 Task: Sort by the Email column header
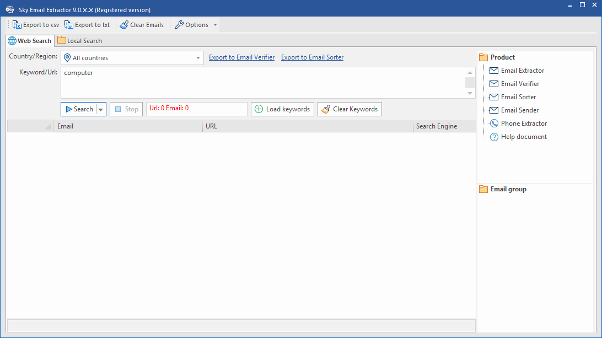[x=128, y=126]
